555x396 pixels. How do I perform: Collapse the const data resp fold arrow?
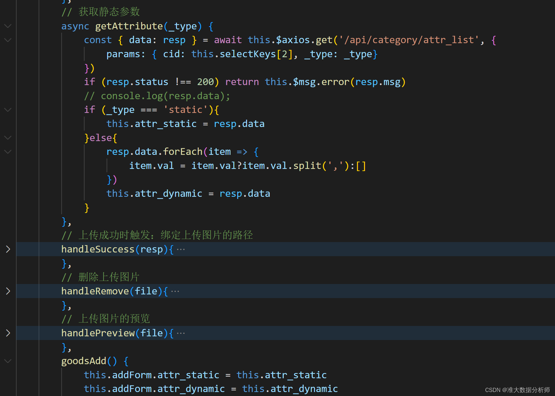tap(8, 40)
